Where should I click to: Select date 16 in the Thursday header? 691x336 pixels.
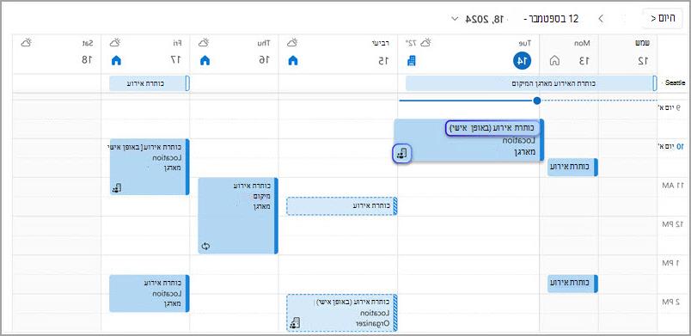tap(265, 61)
